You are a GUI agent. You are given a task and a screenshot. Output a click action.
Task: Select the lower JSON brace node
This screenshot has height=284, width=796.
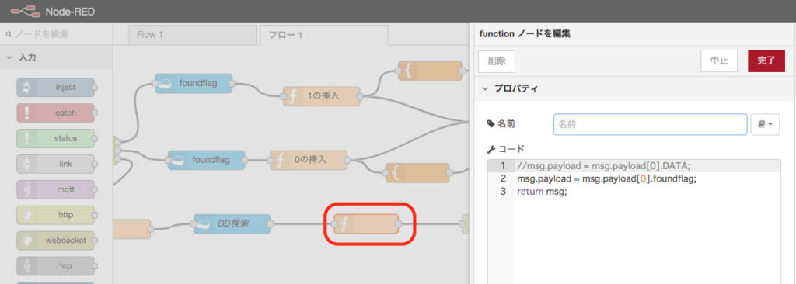click(x=417, y=172)
